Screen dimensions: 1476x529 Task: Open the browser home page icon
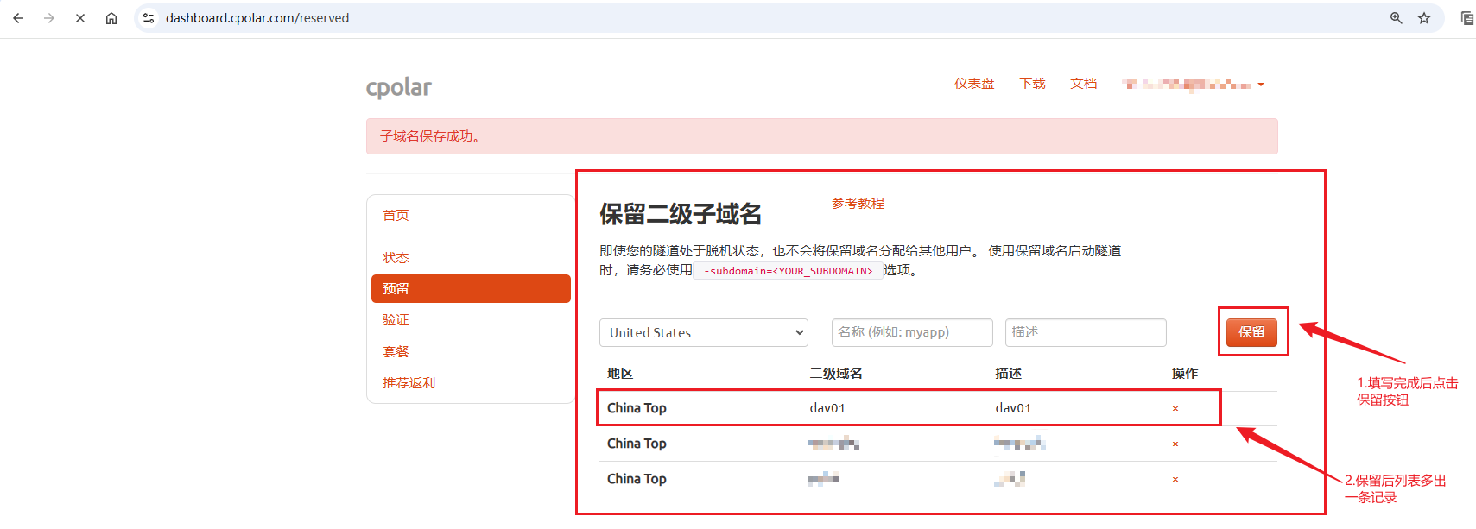[111, 18]
